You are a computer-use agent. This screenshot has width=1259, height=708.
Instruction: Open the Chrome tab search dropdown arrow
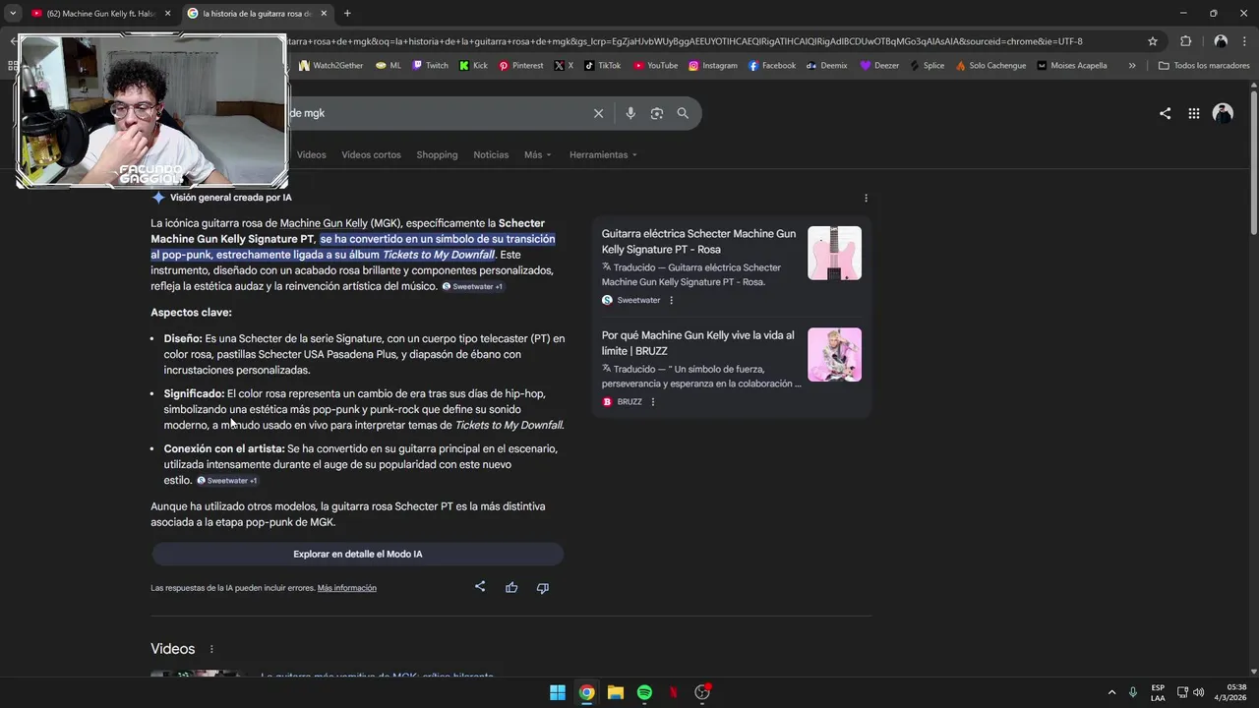click(x=13, y=13)
